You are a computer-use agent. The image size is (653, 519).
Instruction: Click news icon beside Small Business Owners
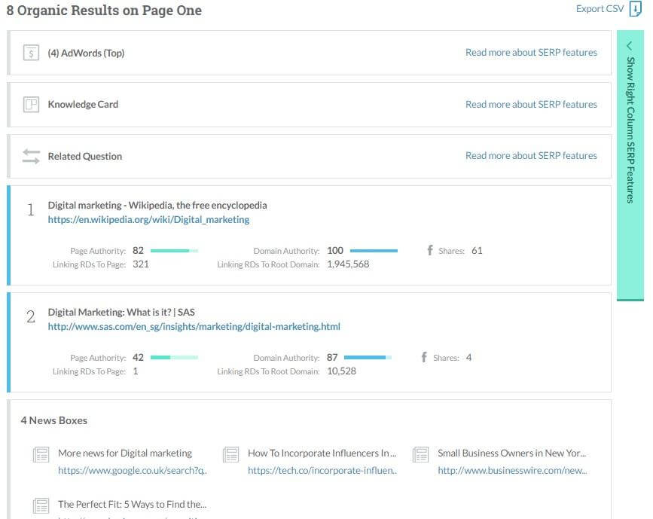pyautogui.click(x=420, y=454)
